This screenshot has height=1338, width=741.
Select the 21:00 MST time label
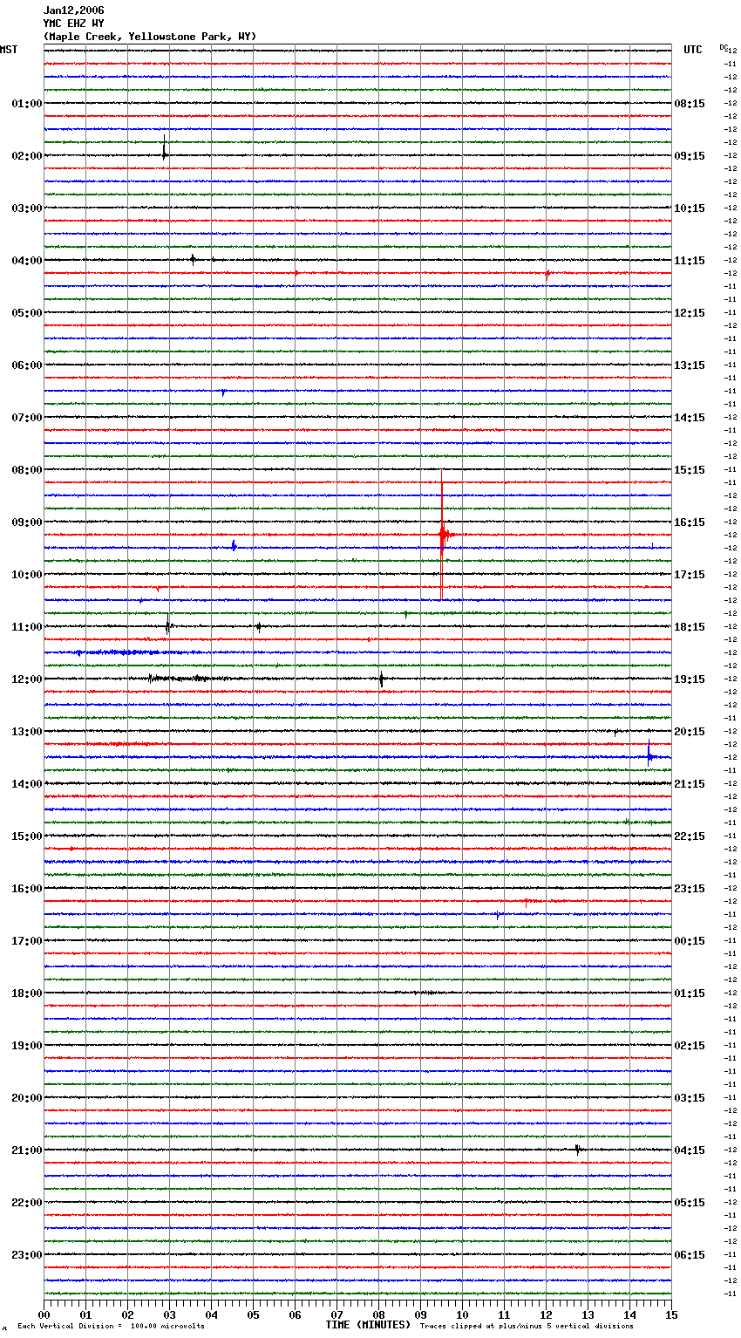pyautogui.click(x=27, y=1150)
